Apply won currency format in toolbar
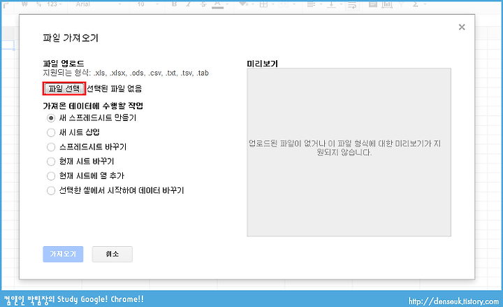This screenshot has width=503, height=307. (24, 4)
